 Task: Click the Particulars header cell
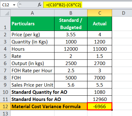coord(32,24)
